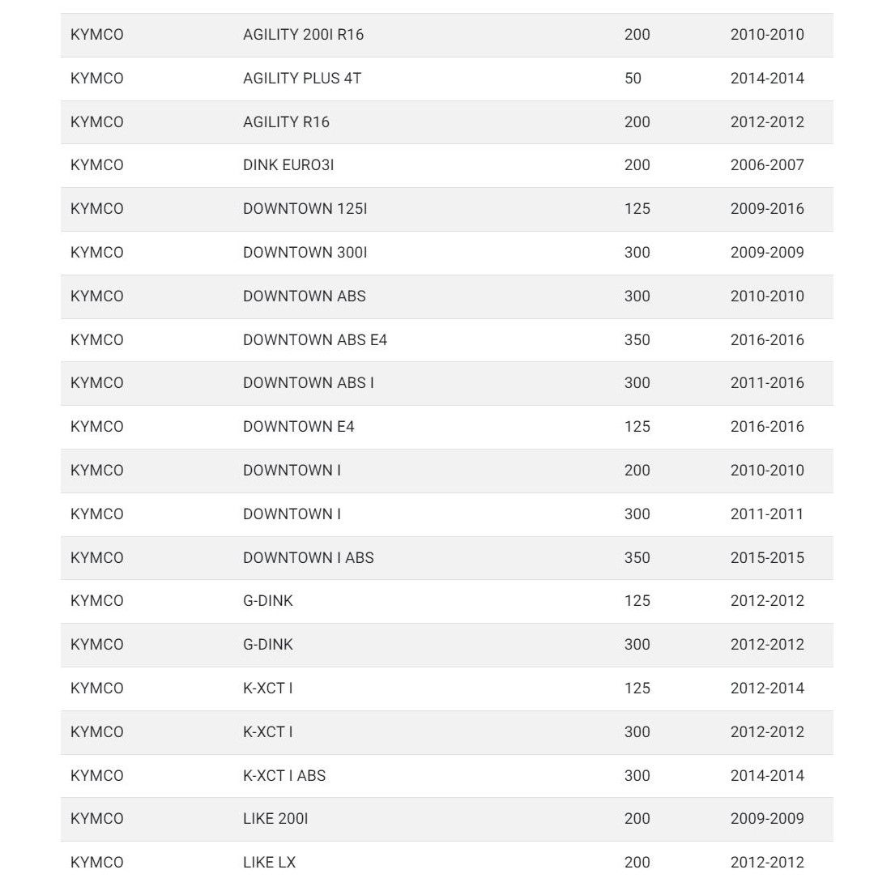Click the DOWNTOWN ABS E4 model name

(315, 340)
